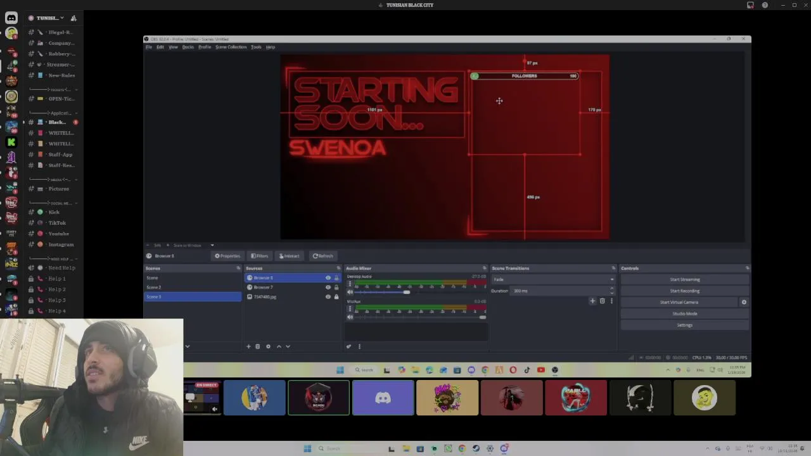Open Discord invite members icon beside server name
The image size is (811, 456).
[73, 18]
